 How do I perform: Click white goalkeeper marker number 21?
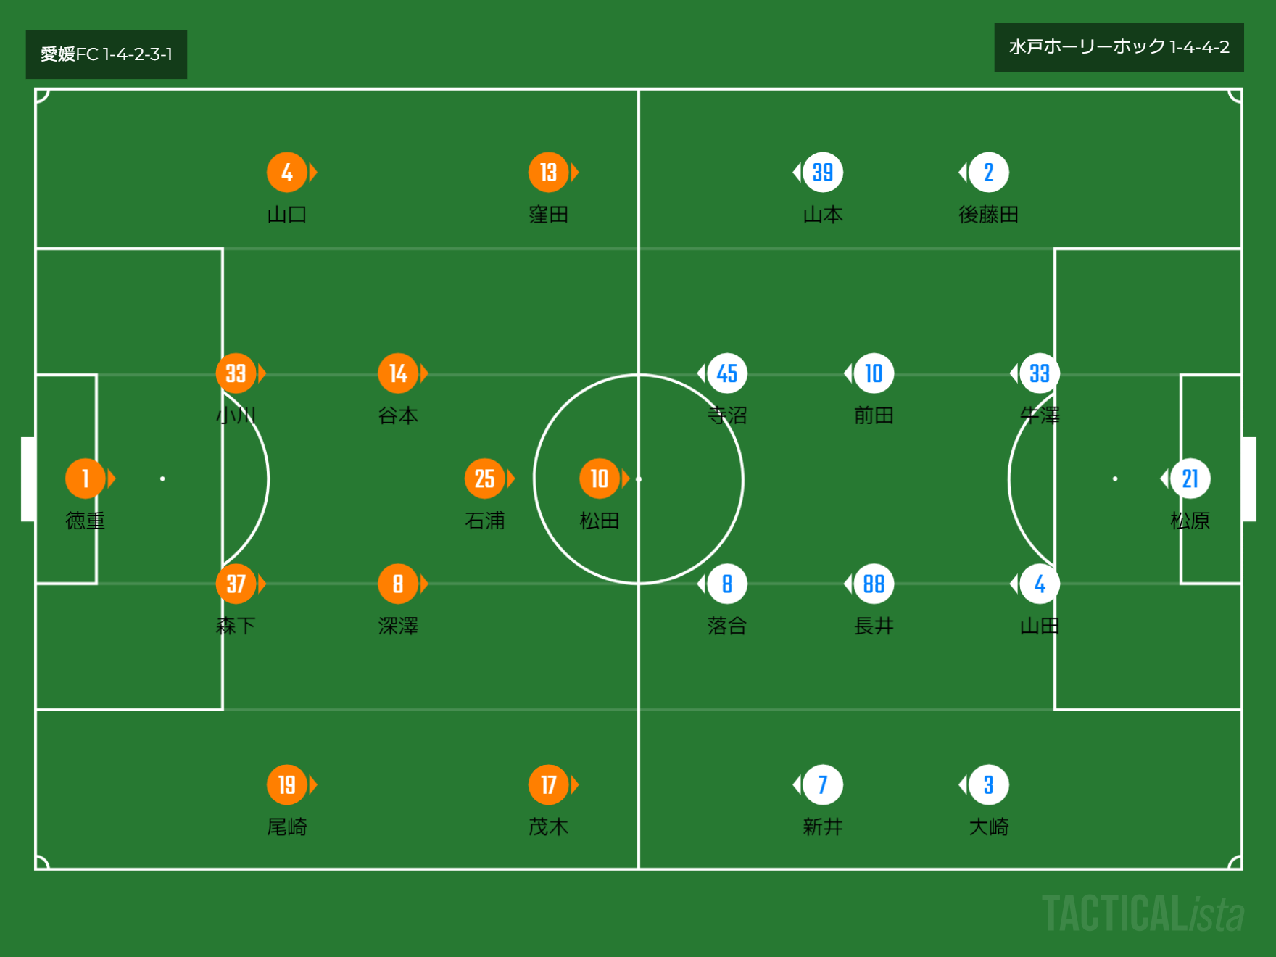click(x=1190, y=478)
